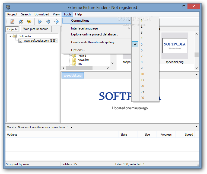The height and width of the screenshot is (174, 207).
Task: Click the New project toolbar icon
Action: tap(12, 21)
